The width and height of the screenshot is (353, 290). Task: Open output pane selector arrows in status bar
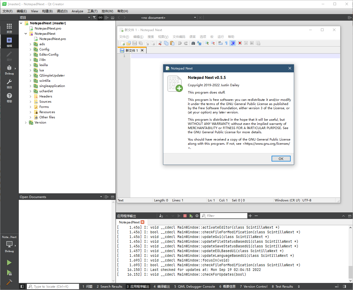[299, 287]
